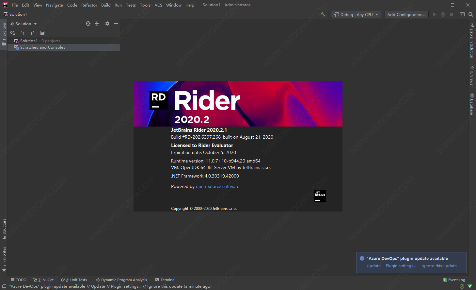This screenshot has width=476, height=290.
Task: Click the Rider RD logo in the title bar
Action: (x=5, y=5)
